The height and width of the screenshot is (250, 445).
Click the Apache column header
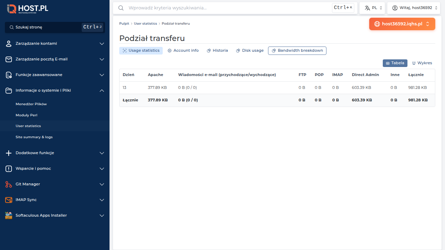(155, 75)
